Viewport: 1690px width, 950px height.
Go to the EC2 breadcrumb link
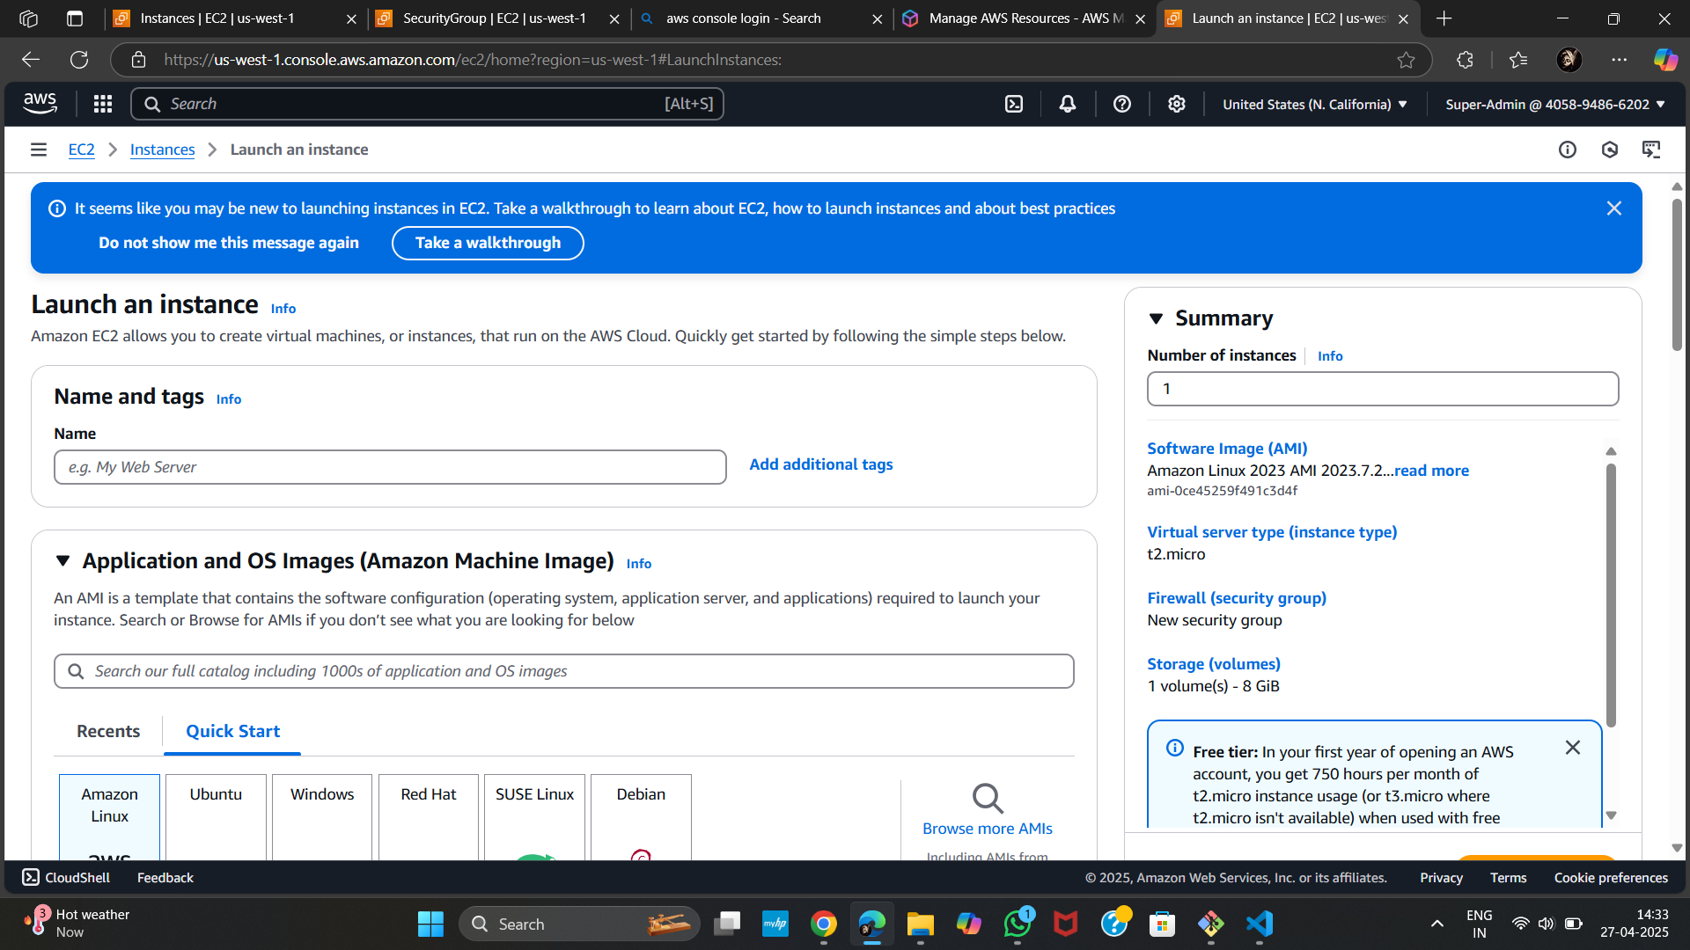tap(81, 150)
